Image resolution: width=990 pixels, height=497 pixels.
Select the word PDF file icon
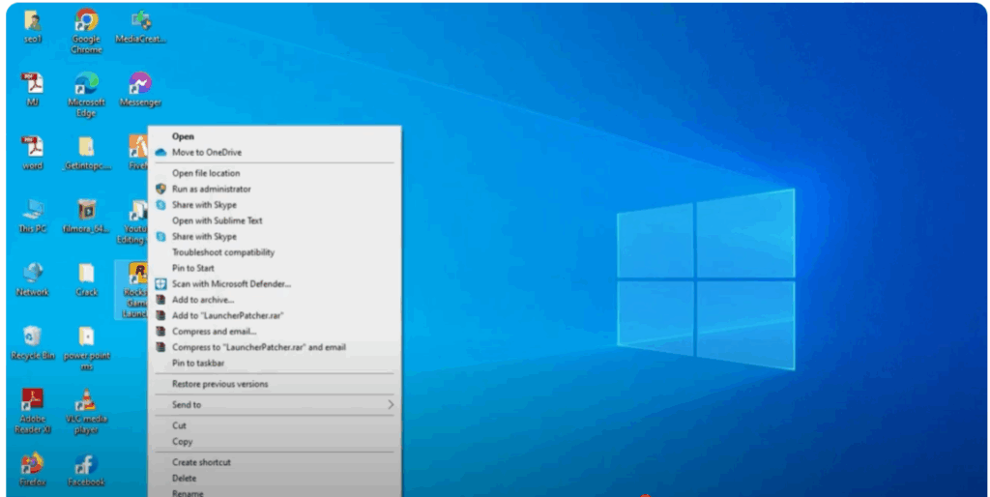click(x=32, y=153)
